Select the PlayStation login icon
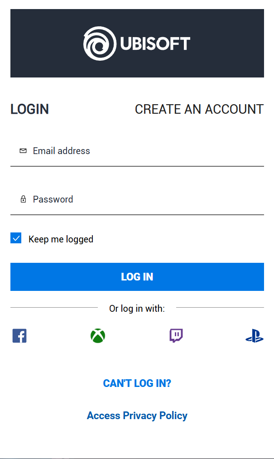This screenshot has height=459, width=274. [255, 336]
